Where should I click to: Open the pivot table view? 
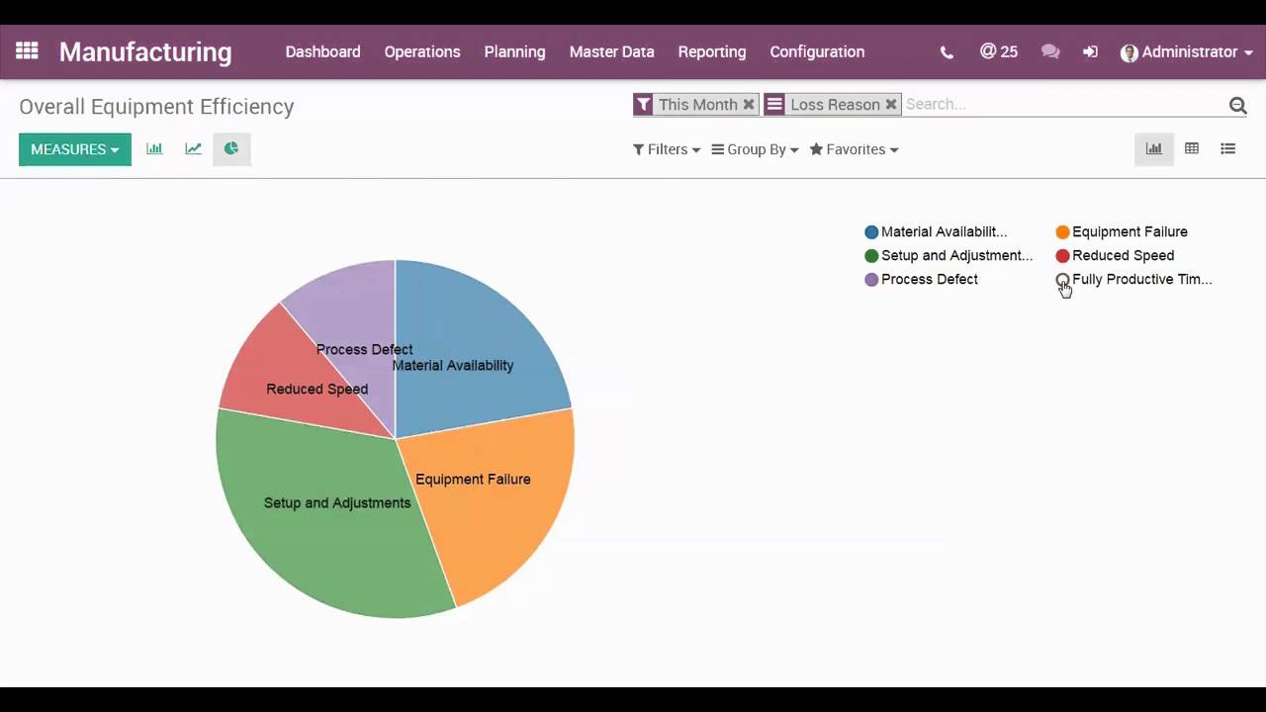pos(1192,149)
